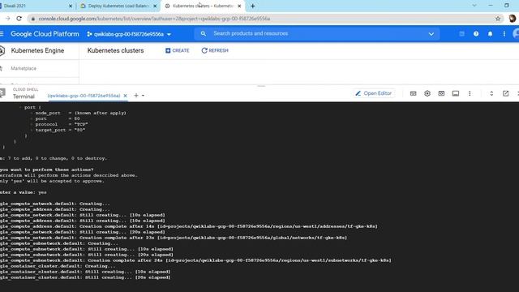Click the console.cloud.google.com address bar
The width and height of the screenshot is (519, 292).
pyautogui.click(x=265, y=19)
